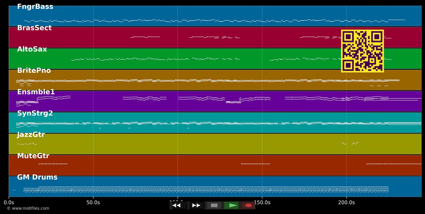
Task: Click the 150.0s timeline marker
Action: click(x=262, y=202)
